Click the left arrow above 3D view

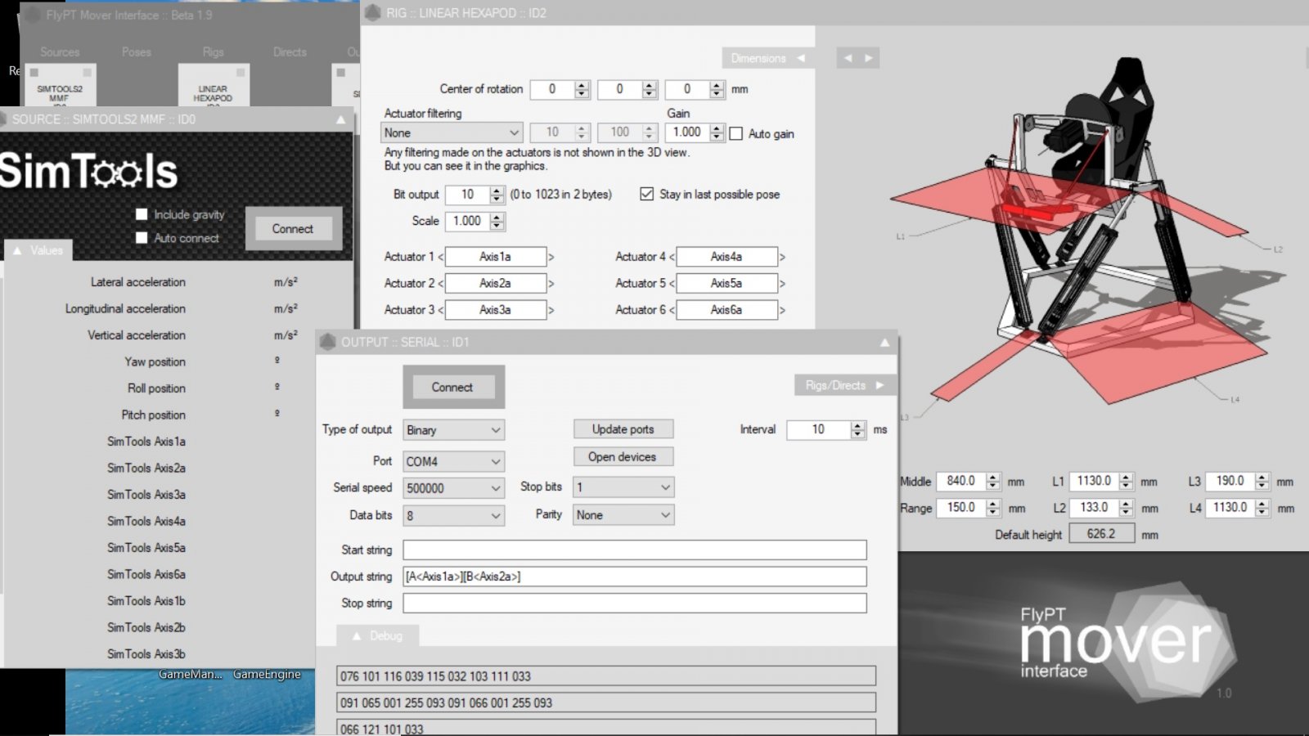tap(848, 58)
